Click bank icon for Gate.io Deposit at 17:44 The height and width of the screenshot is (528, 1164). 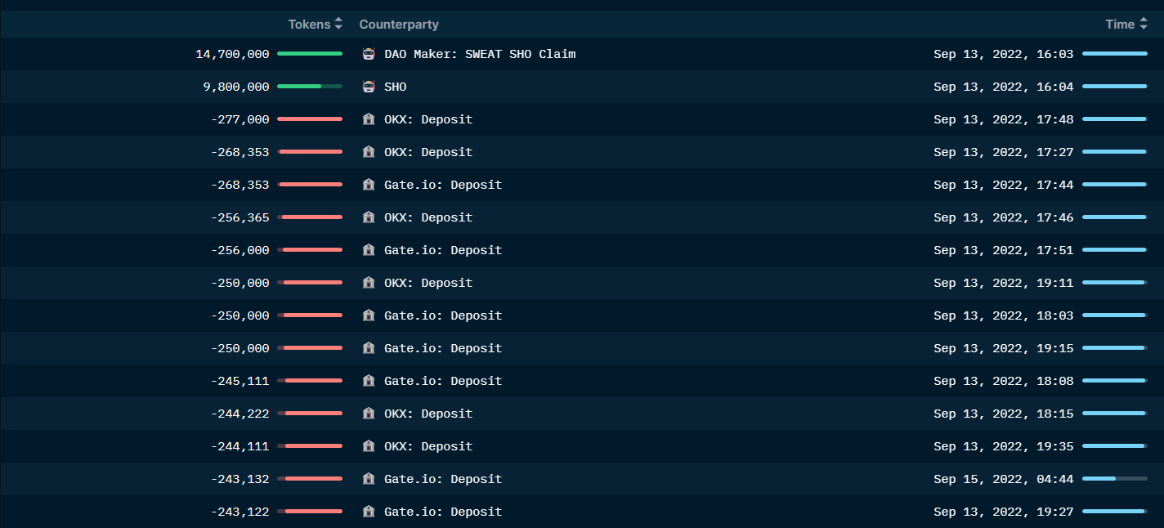(369, 185)
